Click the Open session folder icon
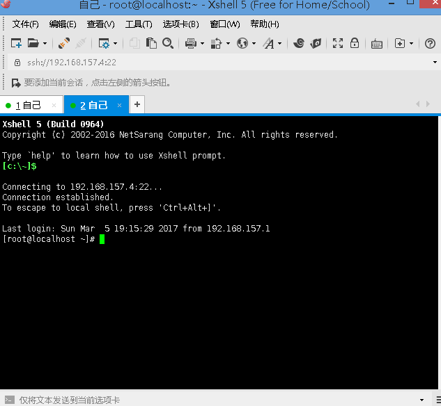This screenshot has height=406, width=441. point(33,43)
